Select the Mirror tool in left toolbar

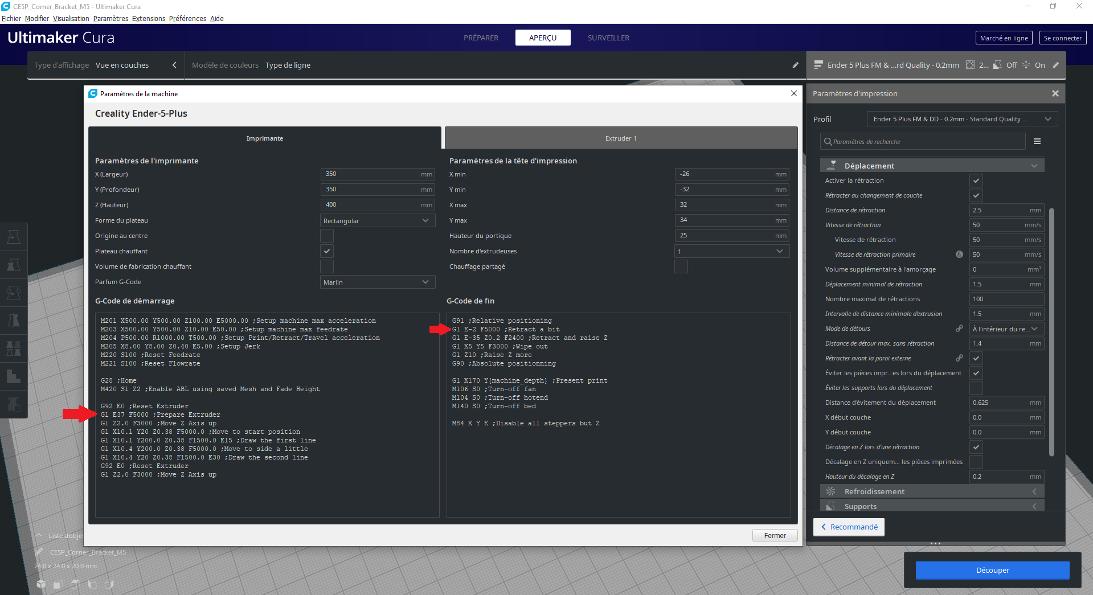[14, 320]
